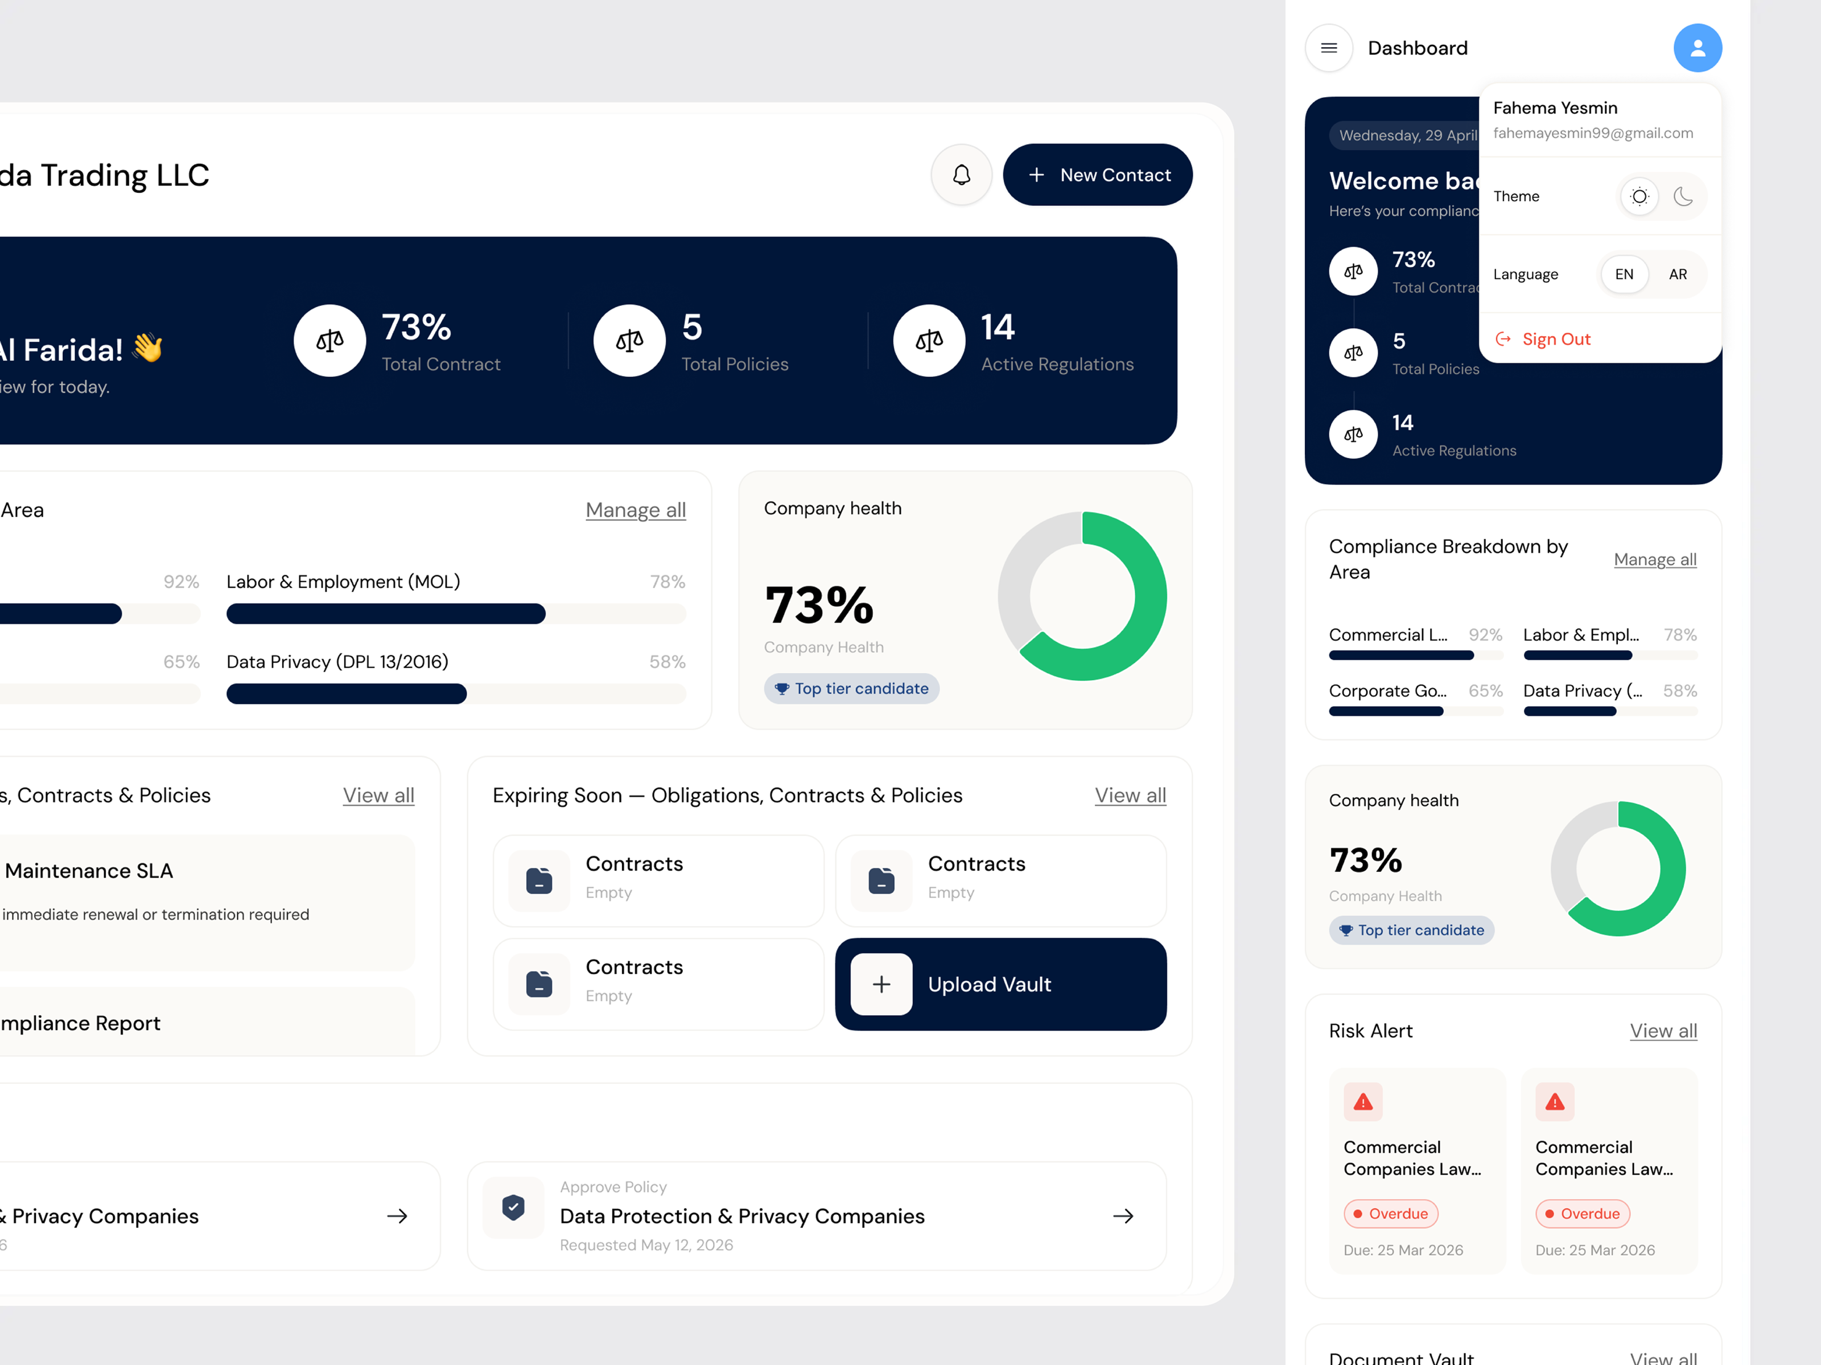The width and height of the screenshot is (1821, 1365).
Task: Click the scales icon next to 5 in mobile panel
Action: pyautogui.click(x=1353, y=353)
